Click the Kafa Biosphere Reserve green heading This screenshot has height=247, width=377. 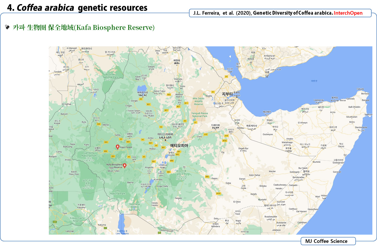point(84,27)
